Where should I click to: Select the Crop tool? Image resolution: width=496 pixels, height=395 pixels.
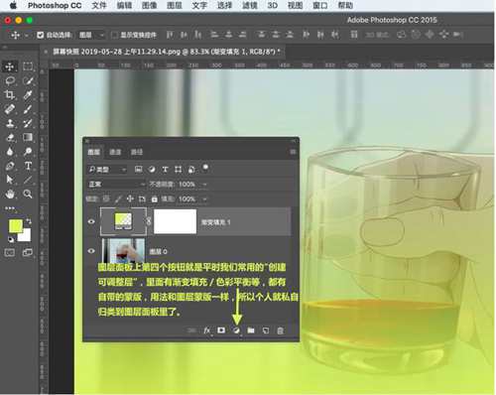(x=10, y=95)
